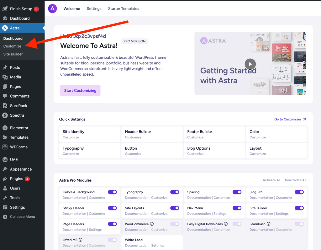Click the Spectra icon in sidebar
Viewport: 321px width, 250px height.
[x=5, y=115]
